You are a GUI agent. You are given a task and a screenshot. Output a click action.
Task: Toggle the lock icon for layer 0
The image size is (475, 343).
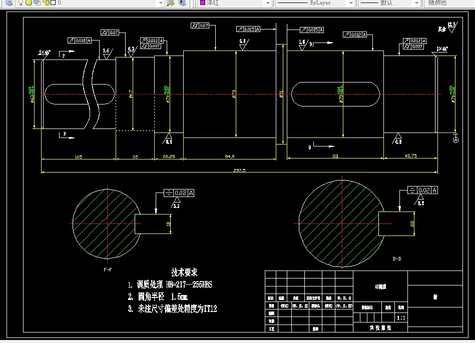[x=46, y=2]
